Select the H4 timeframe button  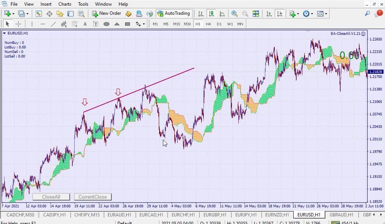(208, 24)
